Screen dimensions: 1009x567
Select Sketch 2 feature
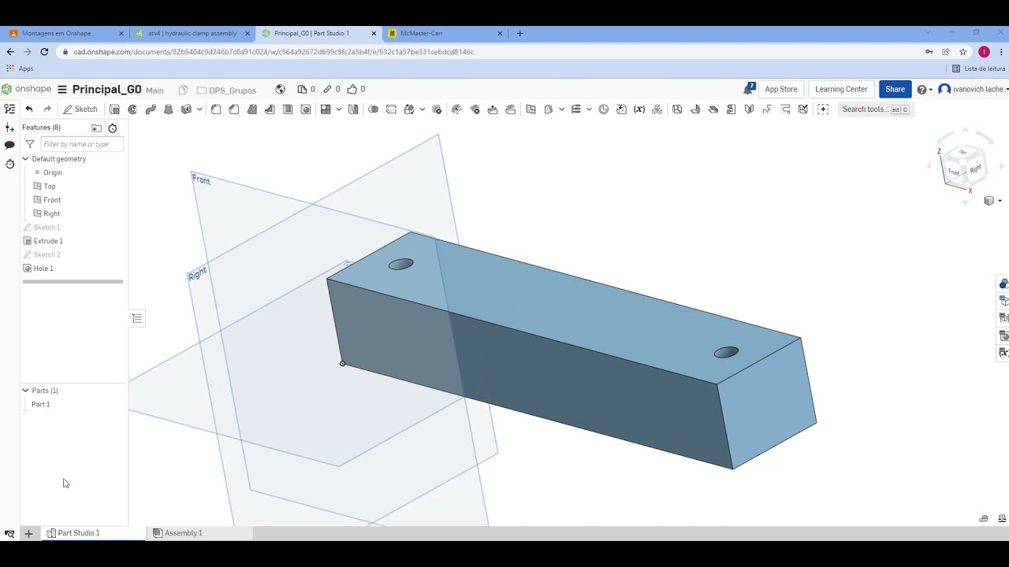47,255
